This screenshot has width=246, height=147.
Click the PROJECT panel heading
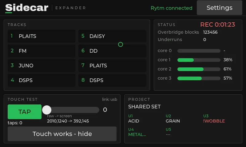(x=139, y=99)
